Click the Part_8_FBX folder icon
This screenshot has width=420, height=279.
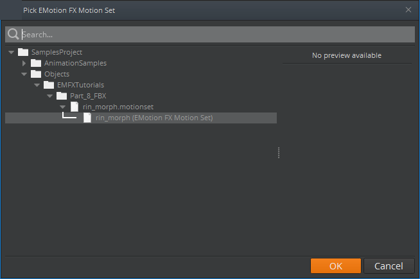coord(62,96)
